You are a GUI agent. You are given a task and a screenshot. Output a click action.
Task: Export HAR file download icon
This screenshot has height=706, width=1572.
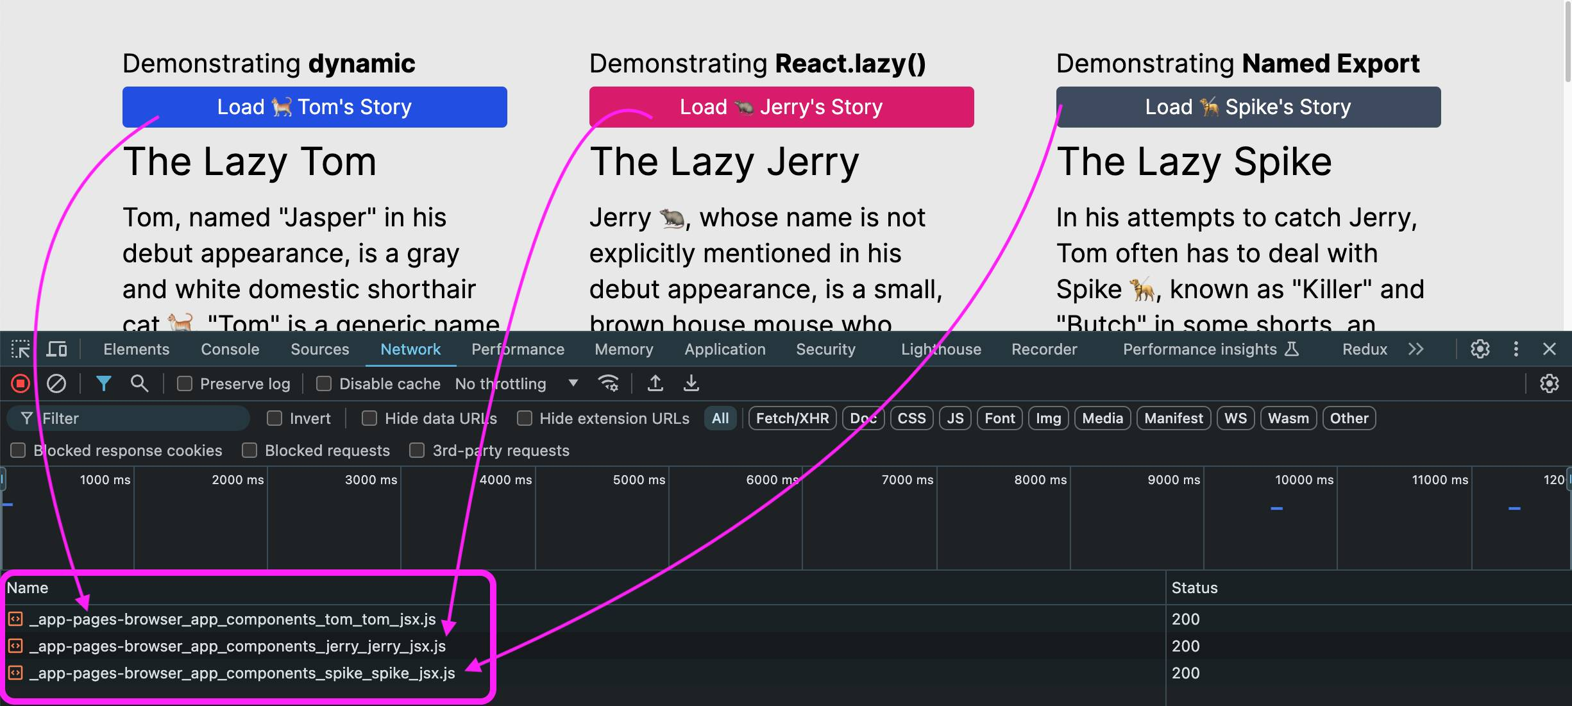pos(691,384)
